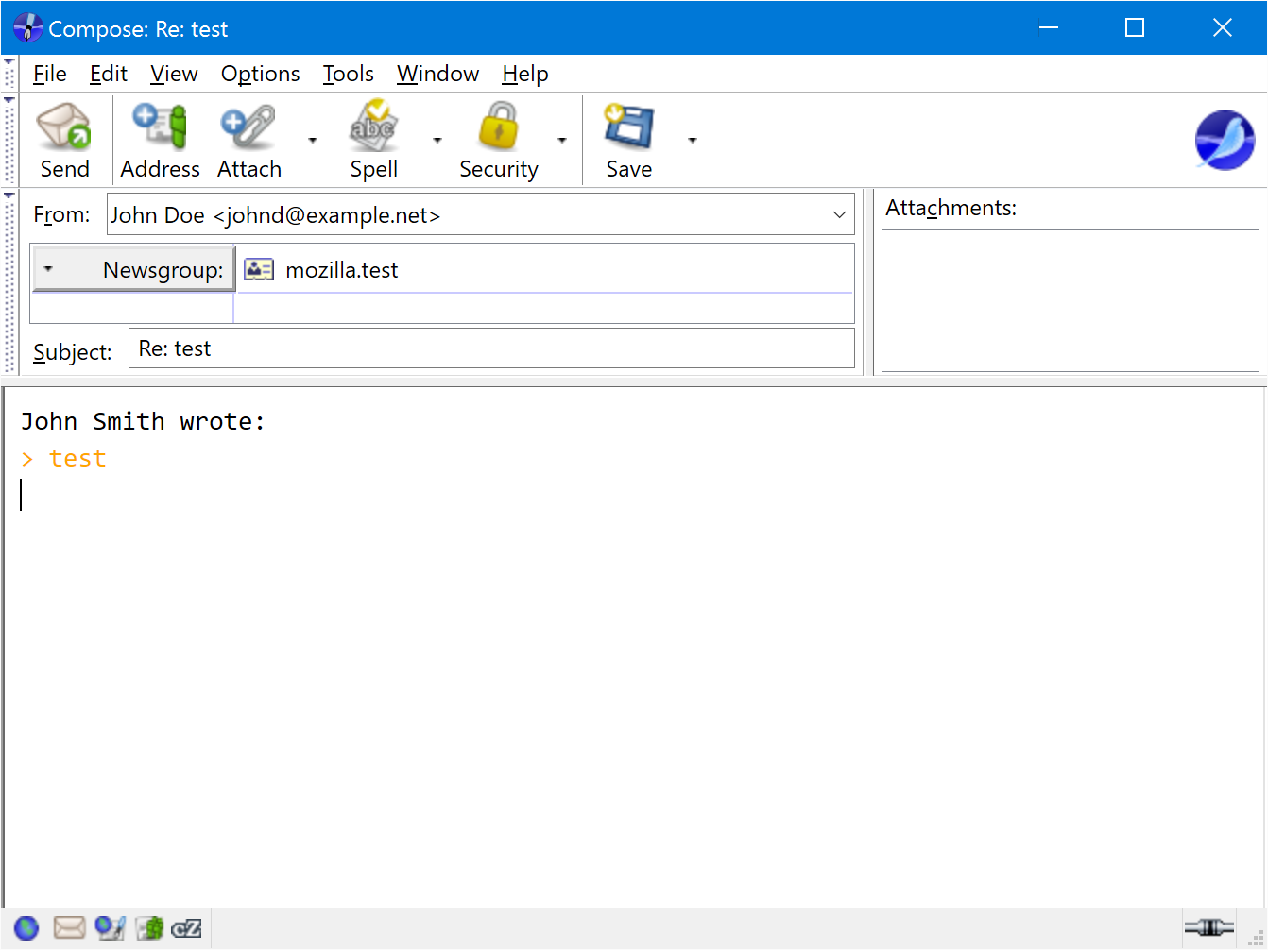Click the SeaMonkey logo on the toolbar
Screen dimensions: 1268x950
point(1225,140)
